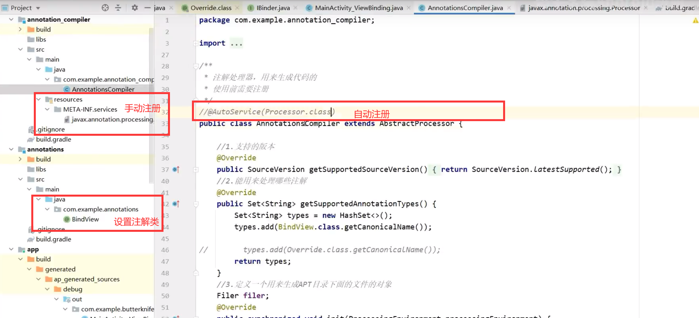Close the AnnotationsCompiler.java tab
The image size is (699, 318).
[x=509, y=8]
